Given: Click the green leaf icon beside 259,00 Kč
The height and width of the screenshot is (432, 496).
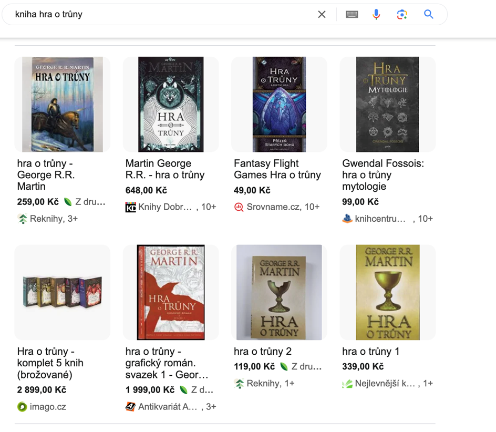Looking at the screenshot, I should point(68,202).
